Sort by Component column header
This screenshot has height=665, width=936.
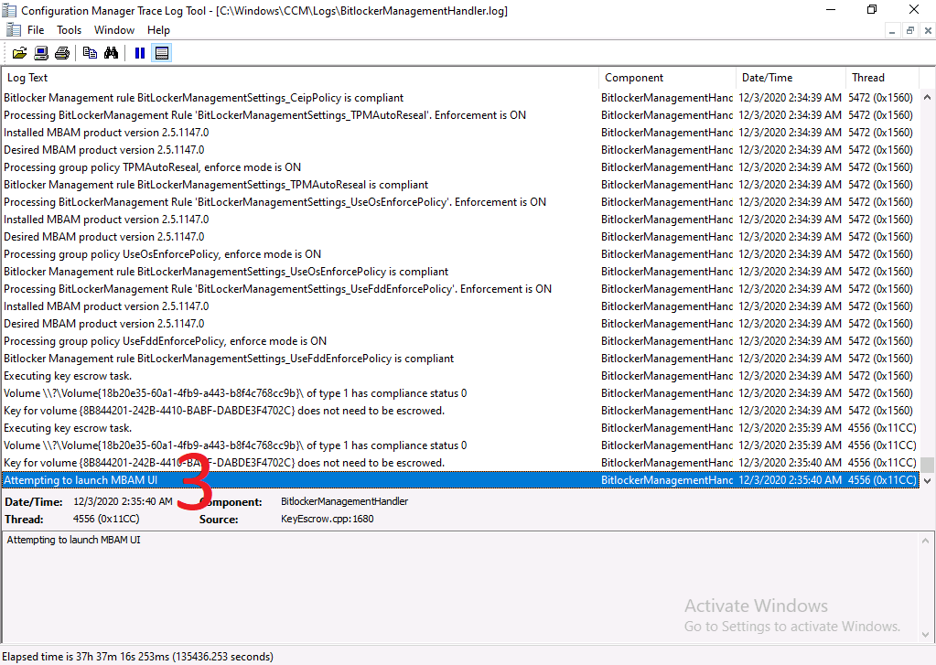coord(667,78)
